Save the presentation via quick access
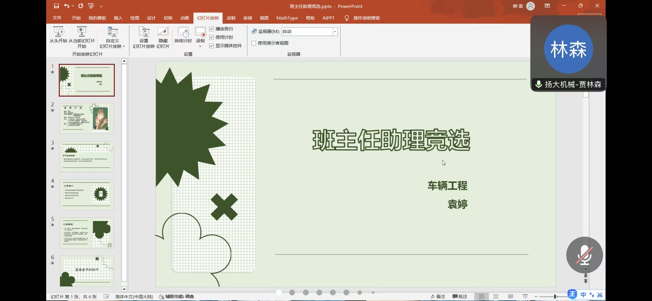Image resolution: width=652 pixels, height=301 pixels. [x=57, y=6]
